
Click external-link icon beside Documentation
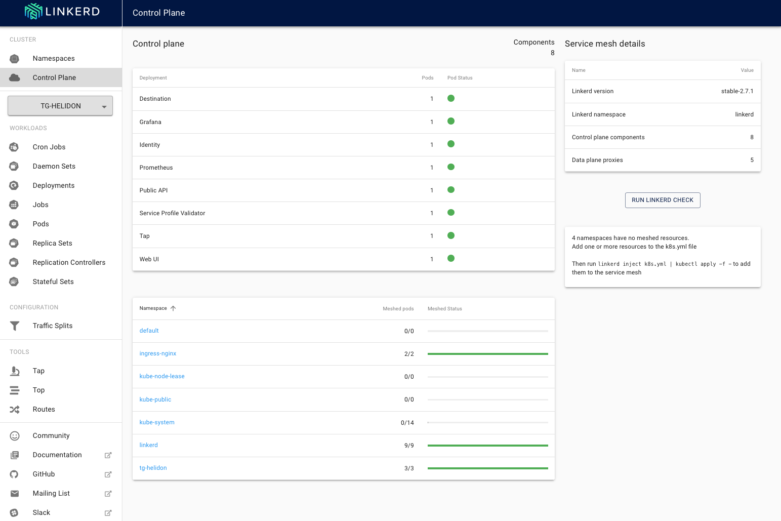108,455
